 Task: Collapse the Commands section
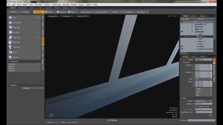9,61
